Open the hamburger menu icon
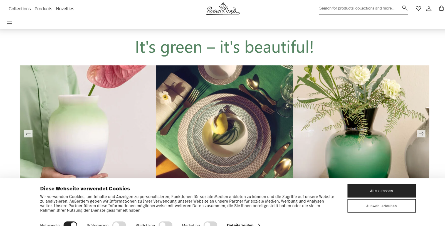445x226 pixels. (x=9, y=23)
